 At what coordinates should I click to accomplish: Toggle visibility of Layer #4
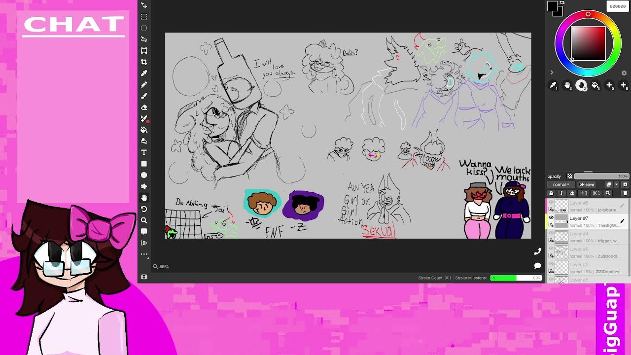tap(551, 233)
